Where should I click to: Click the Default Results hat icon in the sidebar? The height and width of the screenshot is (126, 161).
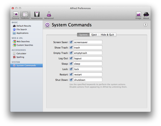14,26
